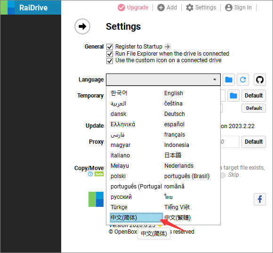The width and height of the screenshot is (273, 253).
Task: Click the Facebook icon button
Action: [x=260, y=199]
